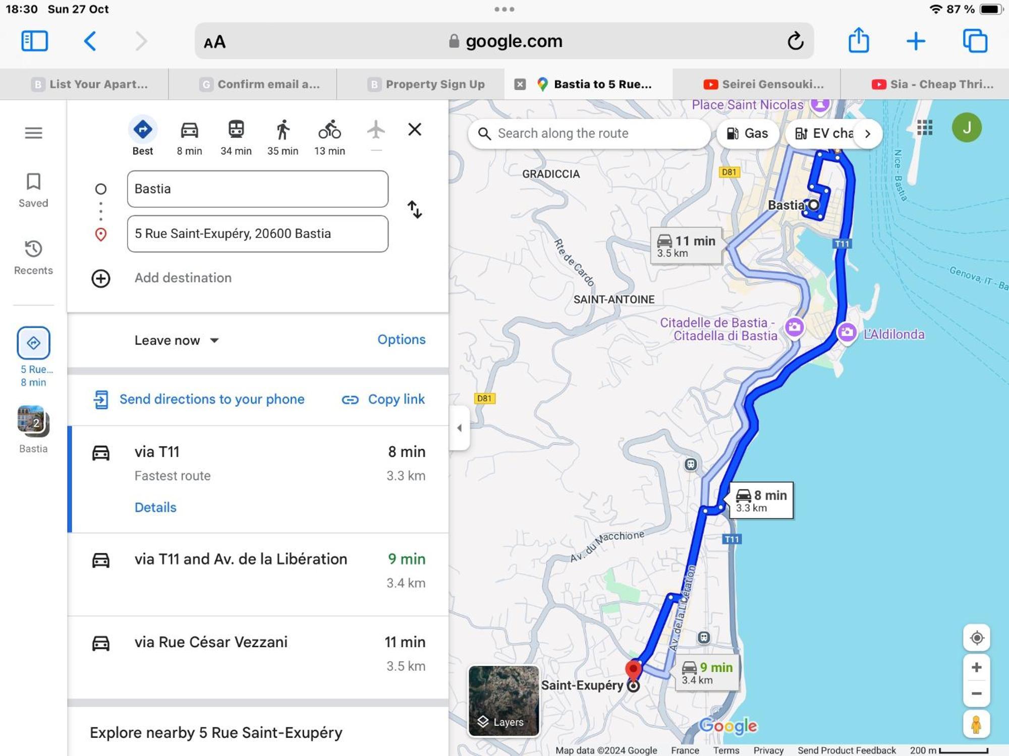The height and width of the screenshot is (756, 1009).
Task: Open Safari sidebar panel
Action: (34, 41)
